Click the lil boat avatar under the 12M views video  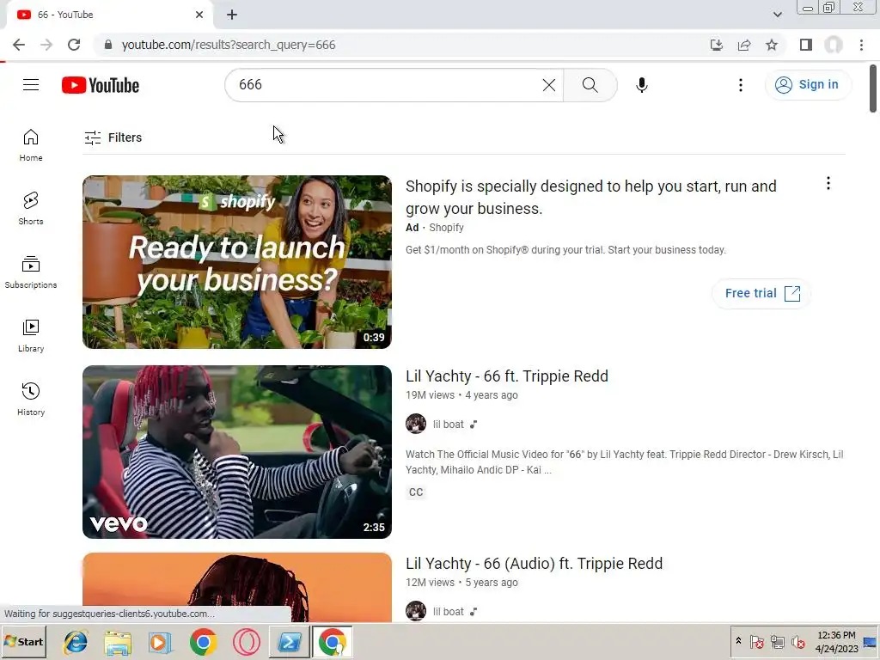tap(416, 611)
